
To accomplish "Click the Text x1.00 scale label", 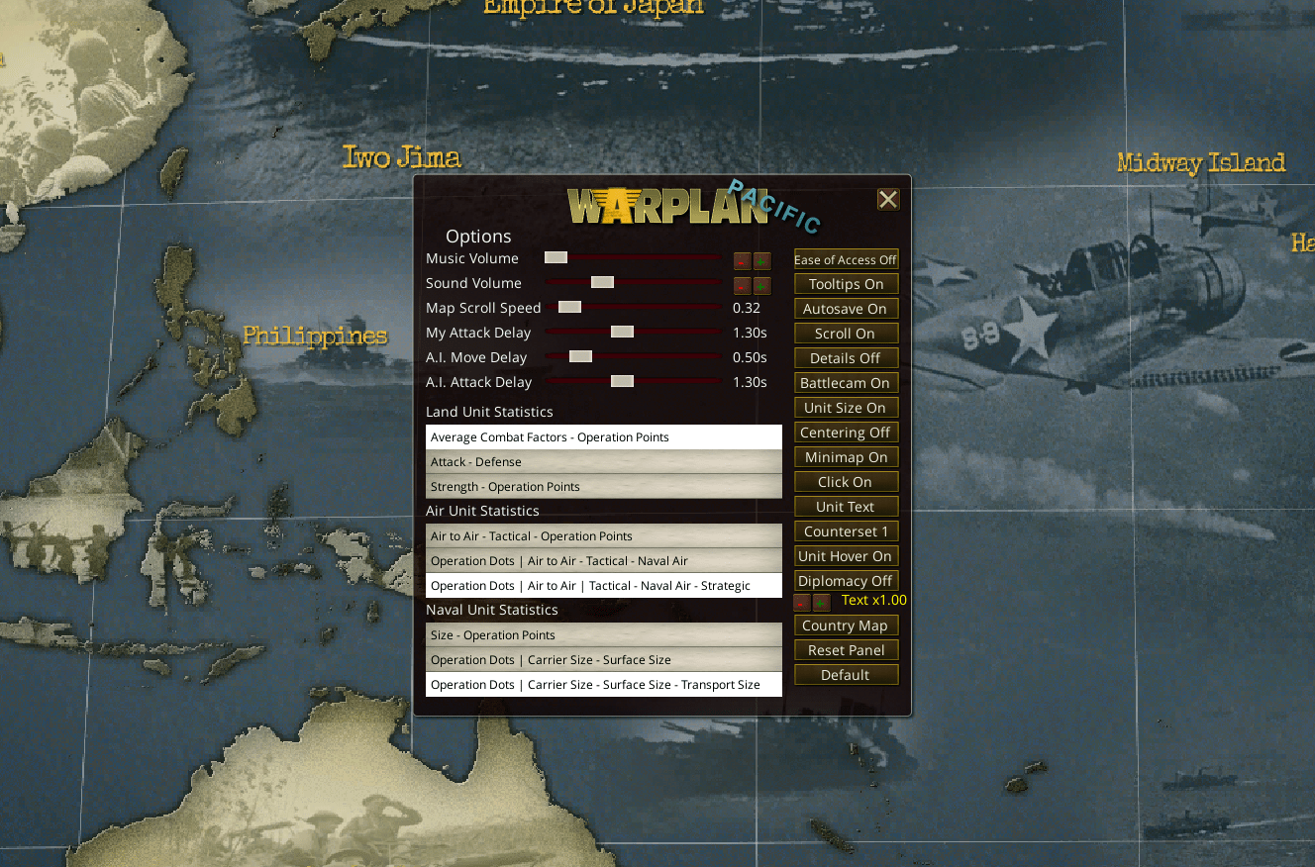I will tap(874, 600).
